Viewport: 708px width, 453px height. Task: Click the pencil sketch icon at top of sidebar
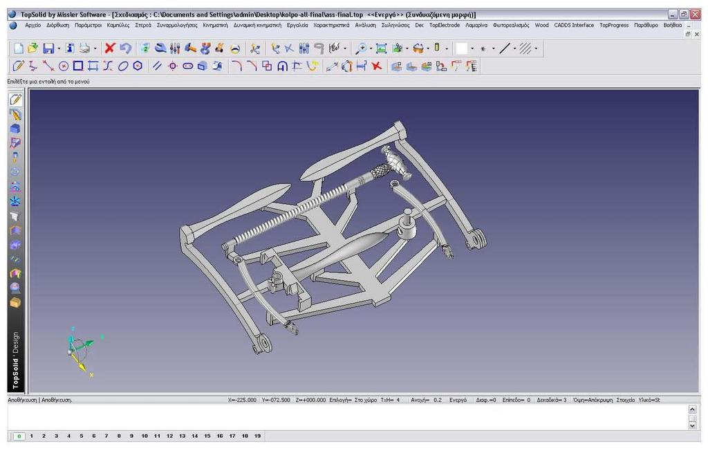pyautogui.click(x=15, y=100)
